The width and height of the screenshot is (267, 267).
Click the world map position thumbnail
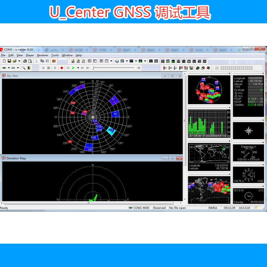point(209,154)
